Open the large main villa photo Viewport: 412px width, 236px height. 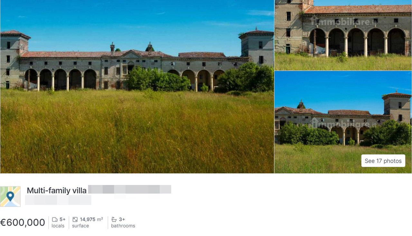tap(137, 87)
